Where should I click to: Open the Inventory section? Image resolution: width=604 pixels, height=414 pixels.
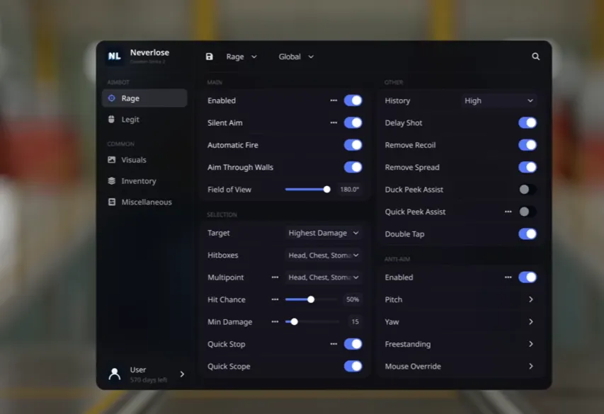[145, 180]
